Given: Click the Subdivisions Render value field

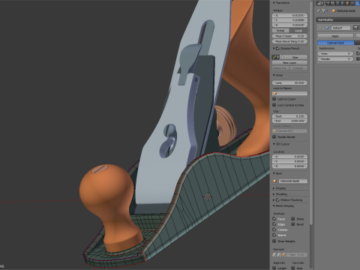Looking at the screenshot, I should click(335, 59).
